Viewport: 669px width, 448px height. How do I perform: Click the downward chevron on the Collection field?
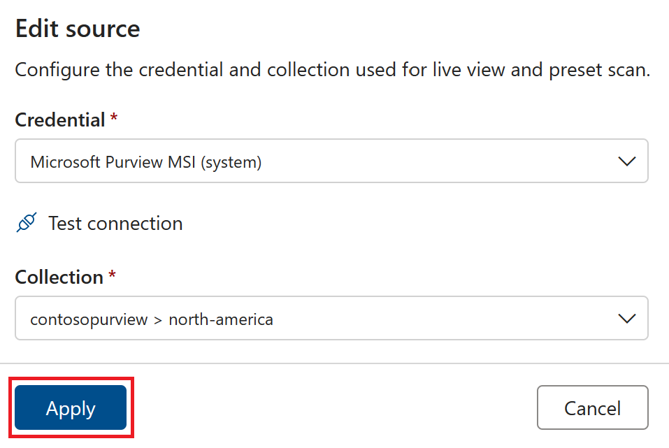628,318
